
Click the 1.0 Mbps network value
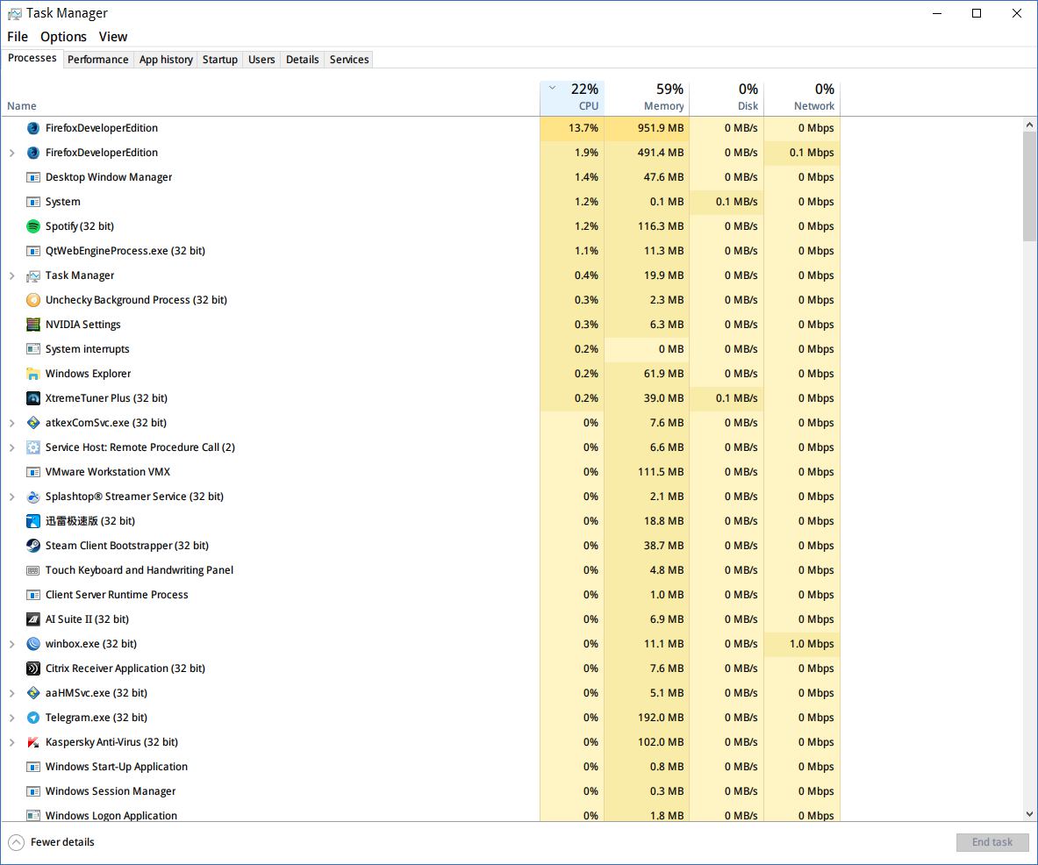[x=812, y=644]
